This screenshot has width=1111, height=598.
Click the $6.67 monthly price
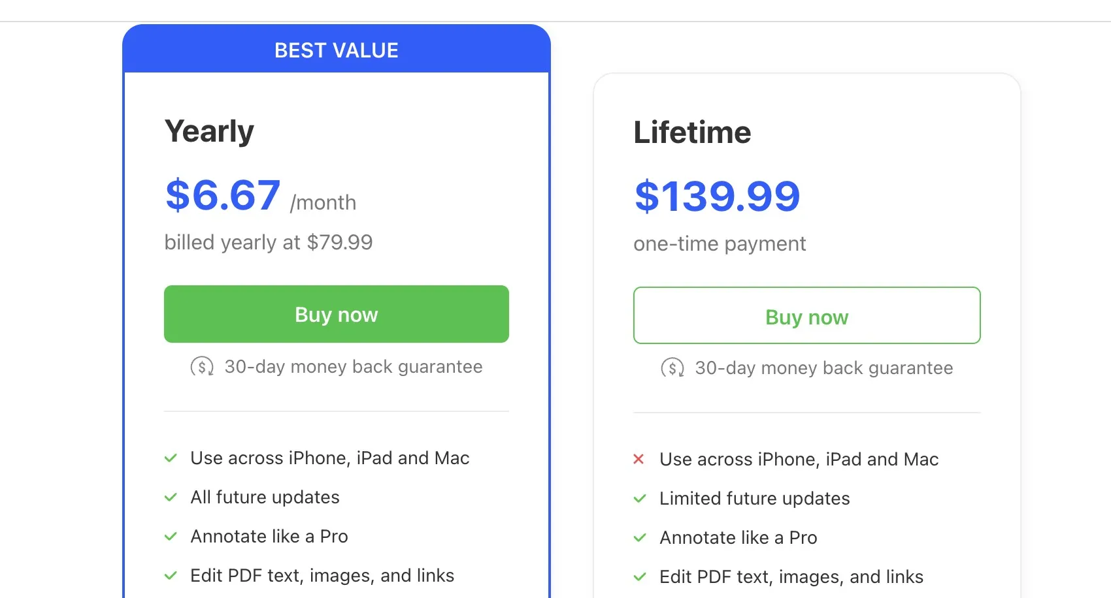tap(223, 195)
